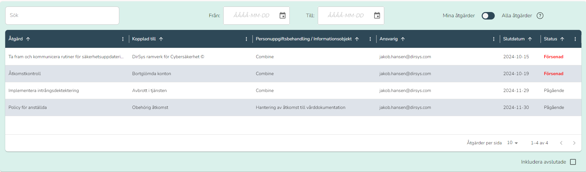
Task: Open the Till date calendar picker
Action: 377,16
